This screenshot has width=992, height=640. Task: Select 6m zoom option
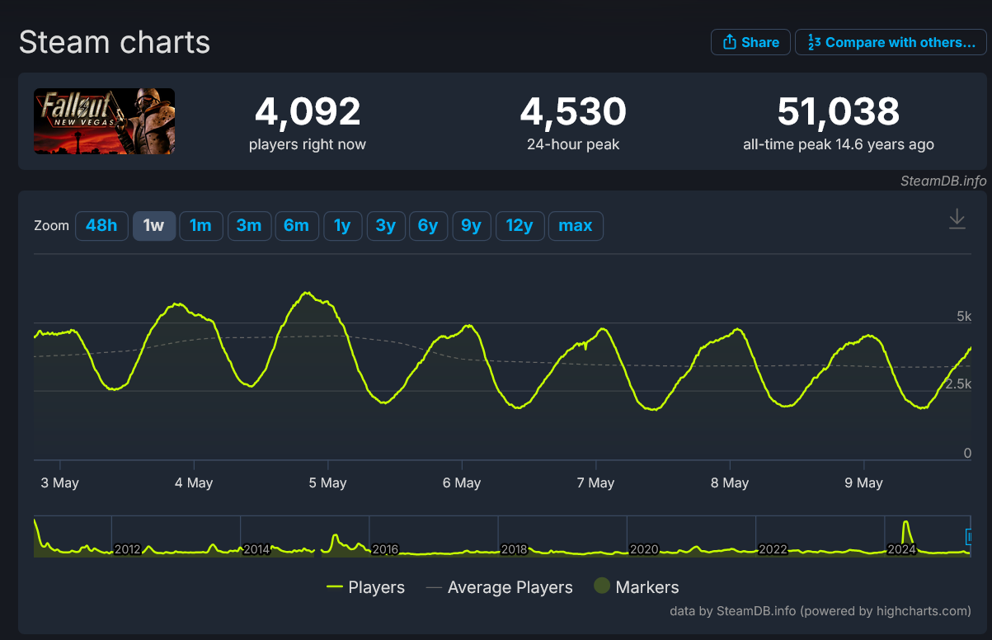pos(297,225)
